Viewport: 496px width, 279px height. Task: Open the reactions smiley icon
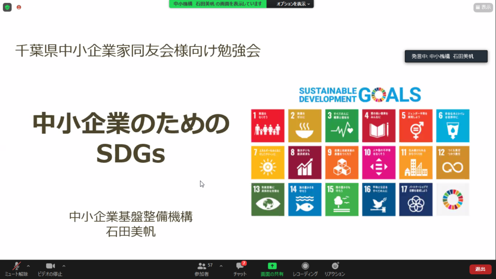coord(335,266)
